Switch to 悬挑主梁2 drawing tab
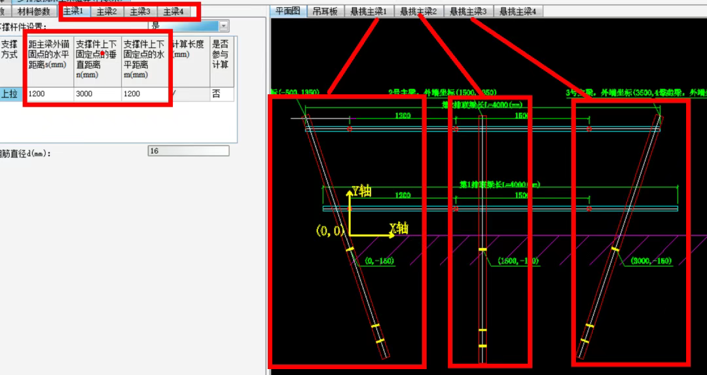 [x=418, y=12]
